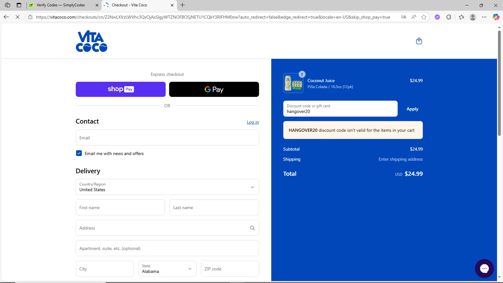
Task: Close the Verify Codes — SimplyCodes tab
Action: click(97, 5)
